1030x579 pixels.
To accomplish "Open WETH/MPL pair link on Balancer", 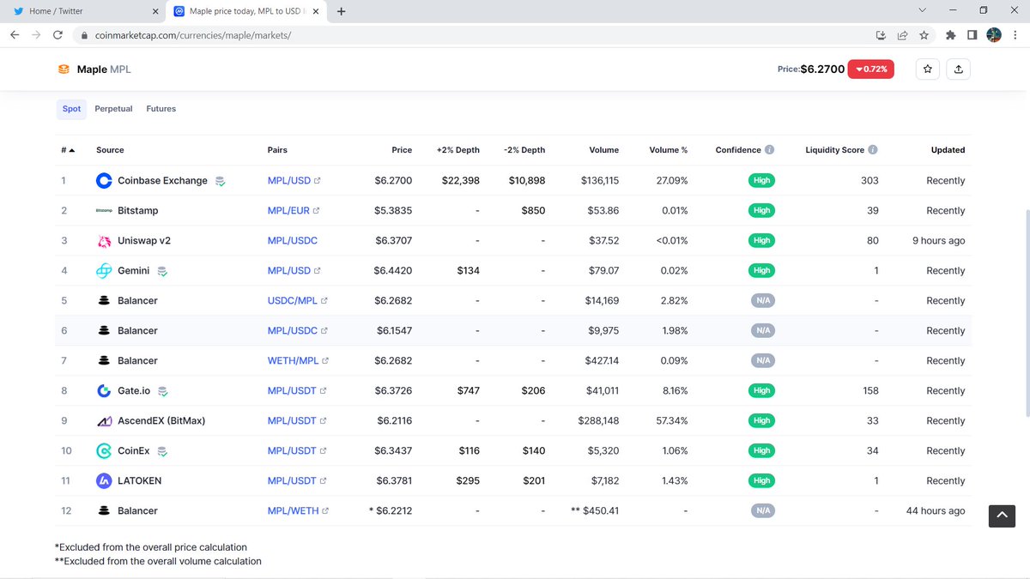I will point(298,361).
